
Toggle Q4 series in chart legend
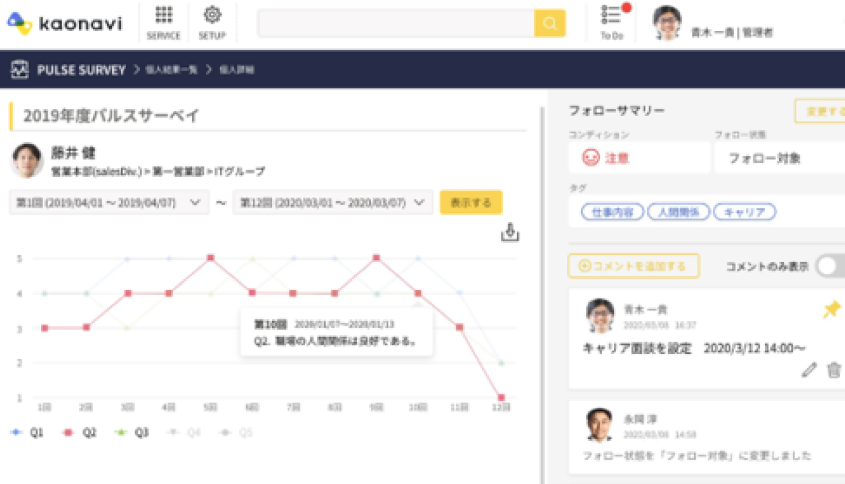pyautogui.click(x=184, y=432)
